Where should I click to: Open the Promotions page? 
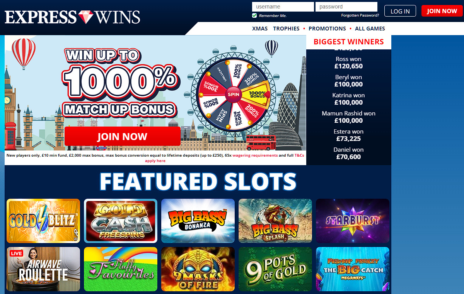click(x=327, y=29)
